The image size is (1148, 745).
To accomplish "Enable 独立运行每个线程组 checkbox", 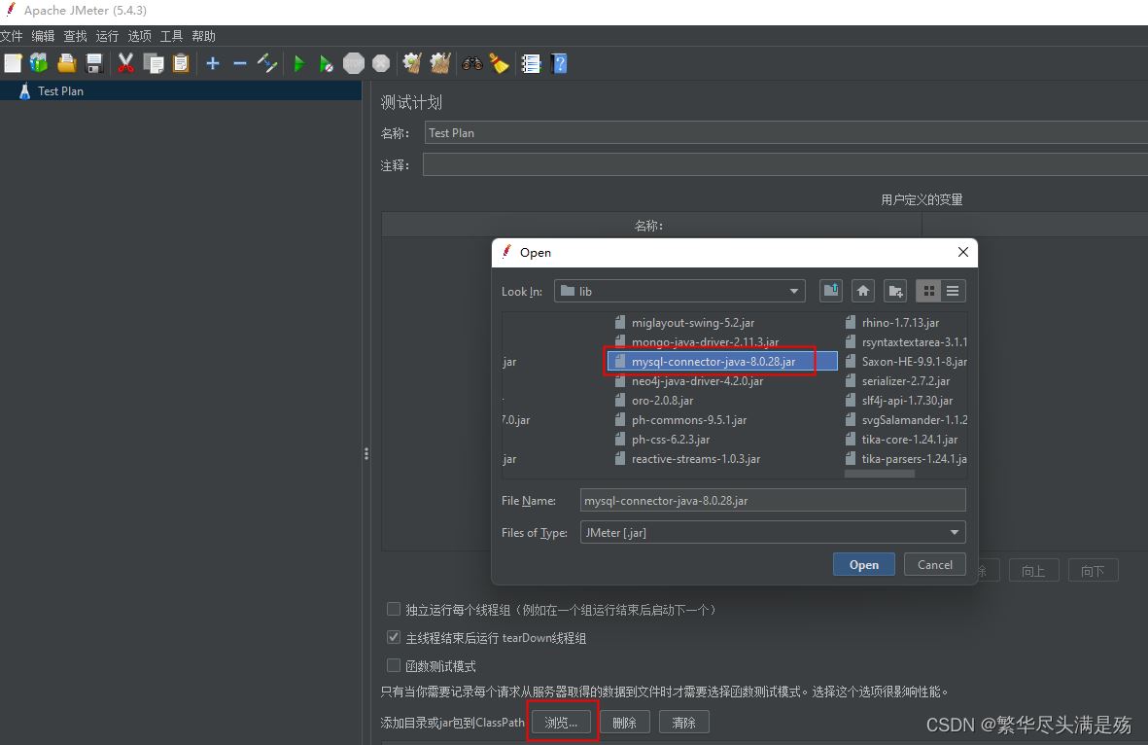I will 394,609.
